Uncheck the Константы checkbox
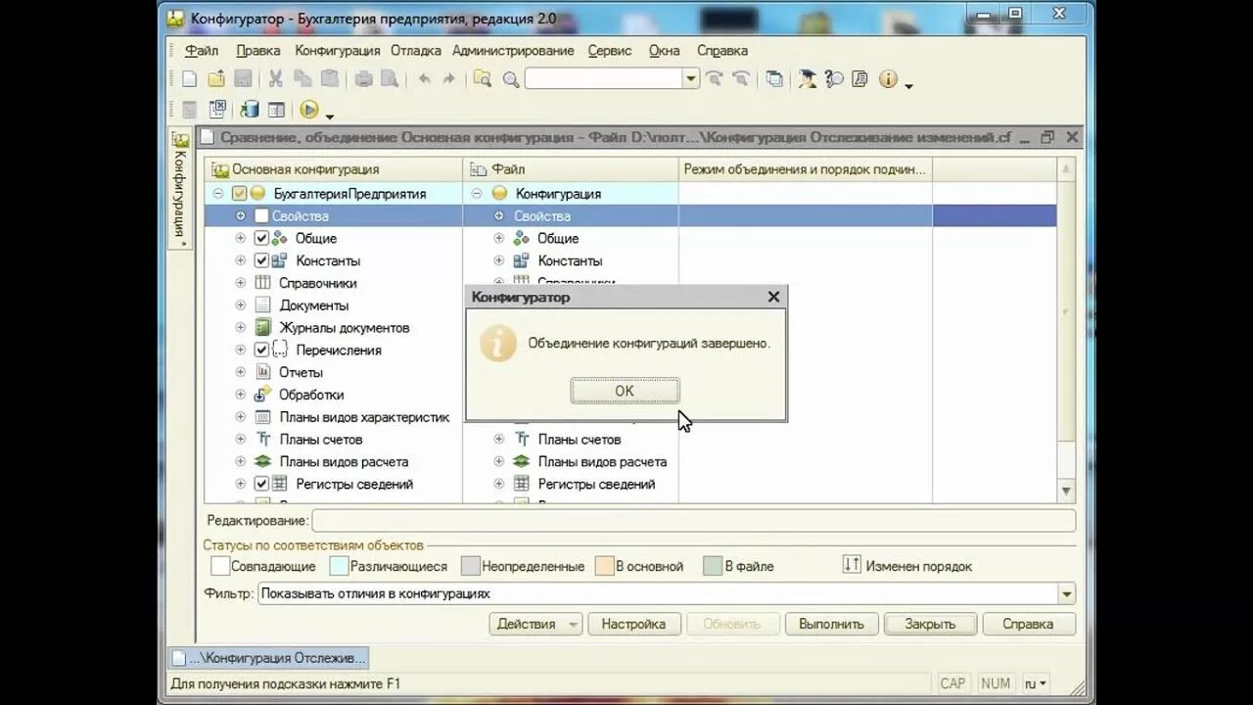 click(261, 260)
